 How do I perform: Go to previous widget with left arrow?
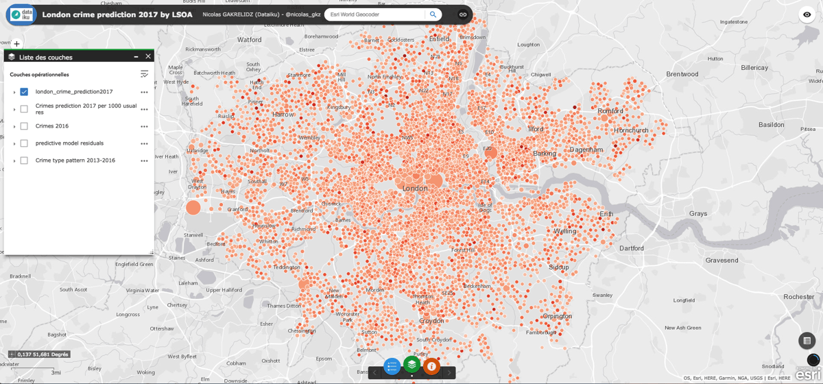[374, 372]
